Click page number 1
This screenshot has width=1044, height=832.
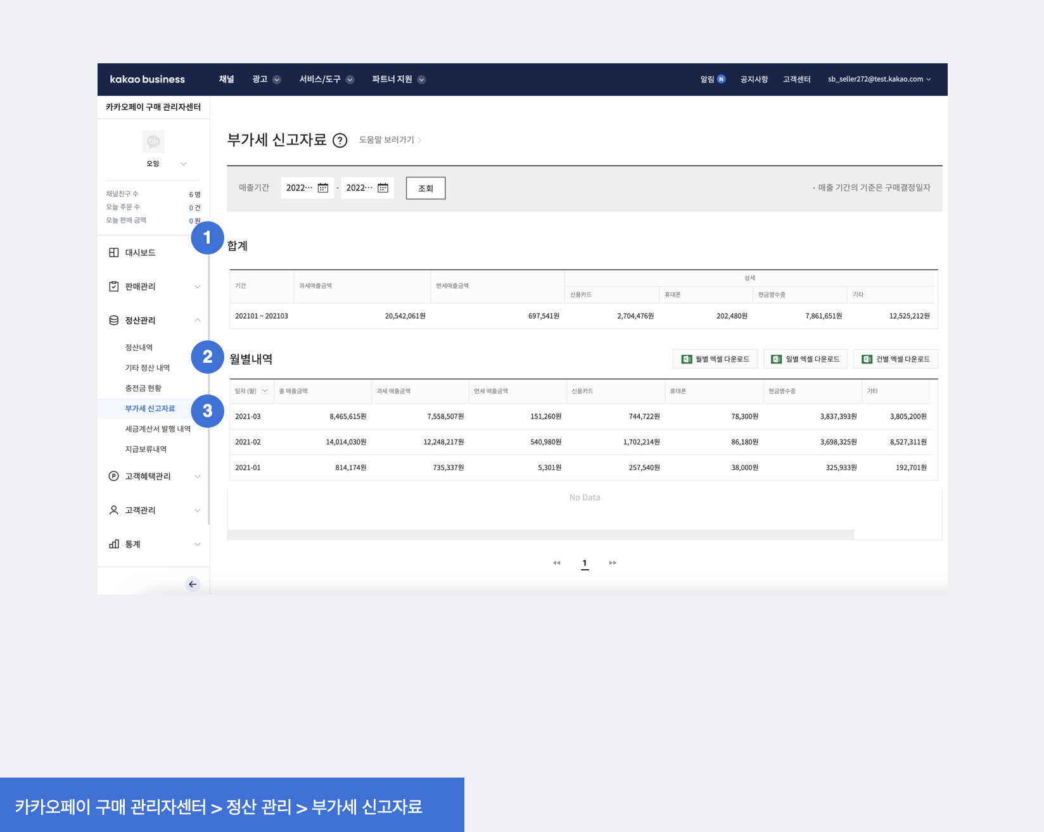[x=585, y=563]
